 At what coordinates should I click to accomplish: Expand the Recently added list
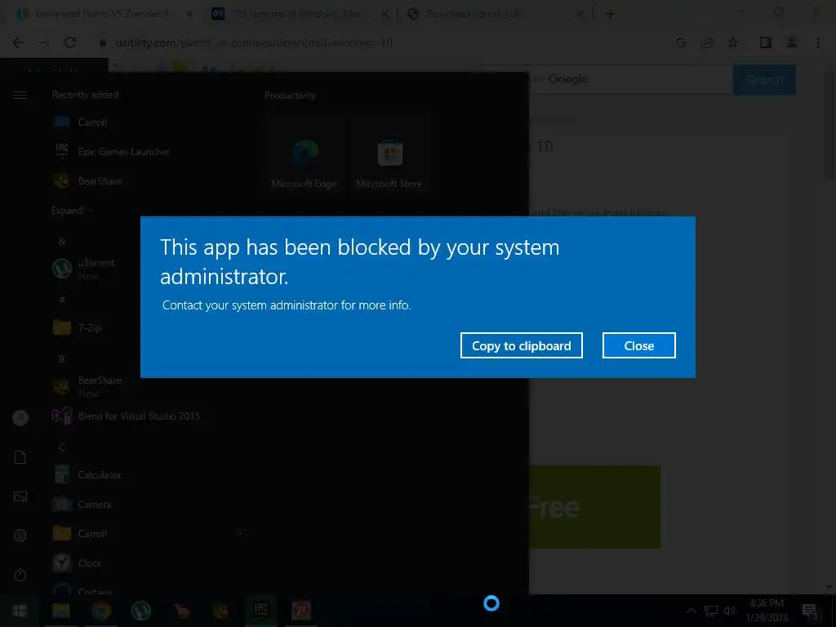pos(72,211)
